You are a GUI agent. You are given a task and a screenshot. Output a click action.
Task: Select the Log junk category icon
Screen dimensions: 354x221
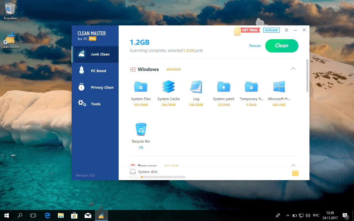[196, 87]
